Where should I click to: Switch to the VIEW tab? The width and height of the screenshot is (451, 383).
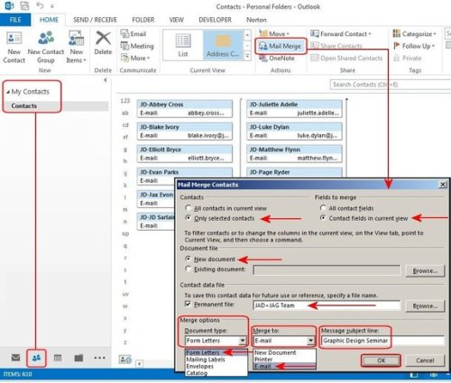[x=176, y=20]
